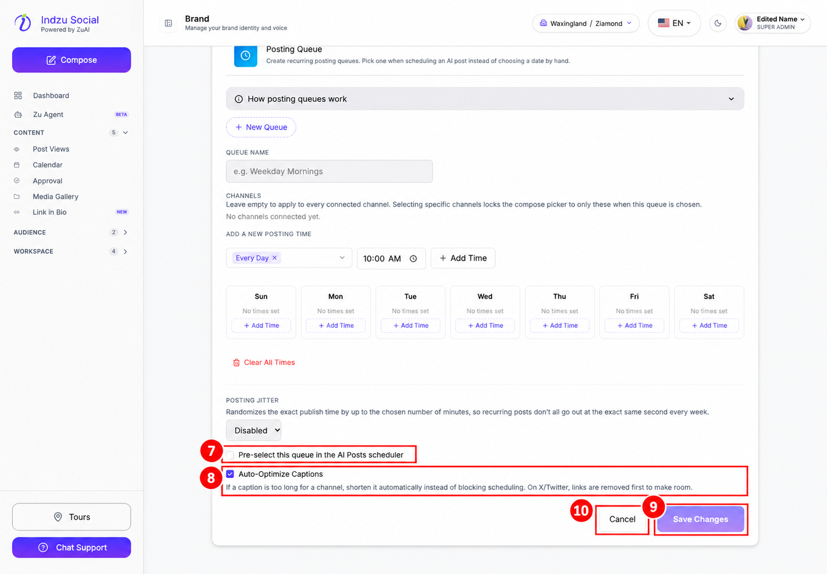Screen dimensions: 827x574
Task: Click the Link in Bio icon
Action: 16,212
